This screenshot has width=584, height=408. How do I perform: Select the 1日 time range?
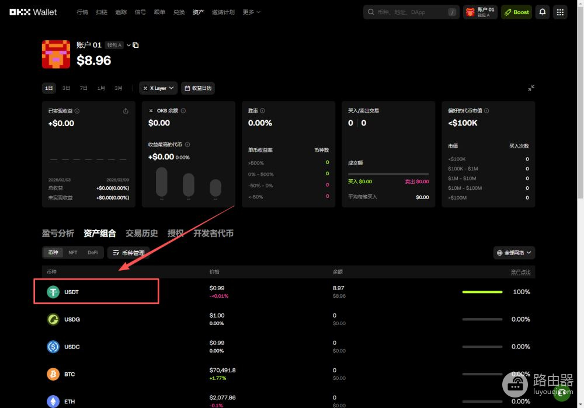(49, 88)
